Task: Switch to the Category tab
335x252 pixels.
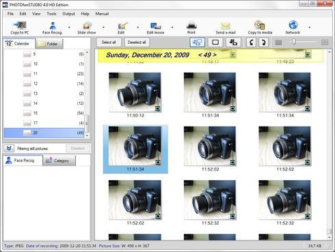Action: pyautogui.click(x=59, y=161)
